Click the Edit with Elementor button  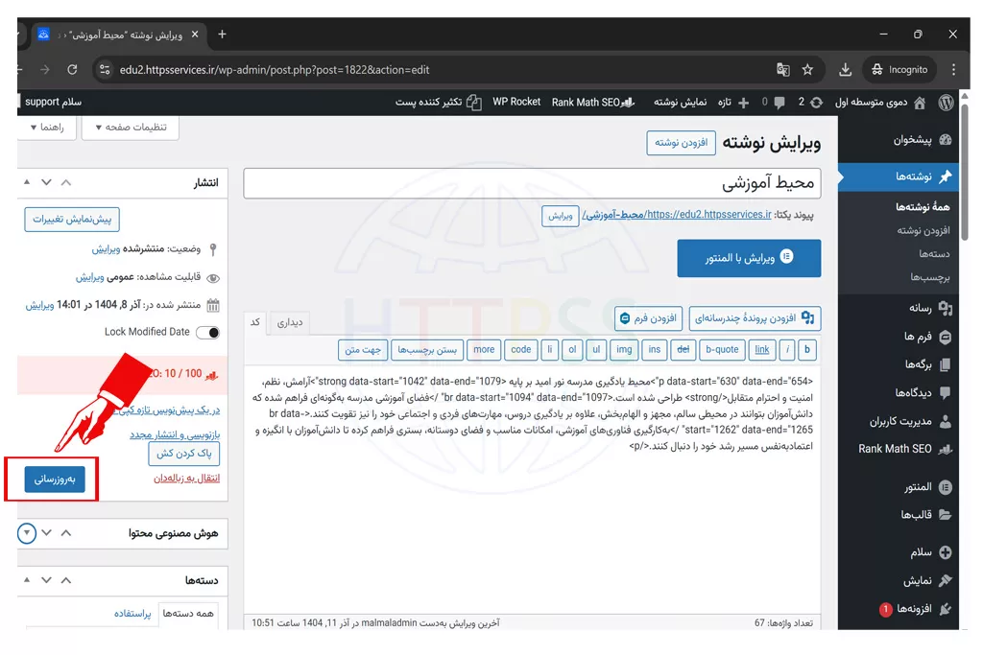pos(749,258)
